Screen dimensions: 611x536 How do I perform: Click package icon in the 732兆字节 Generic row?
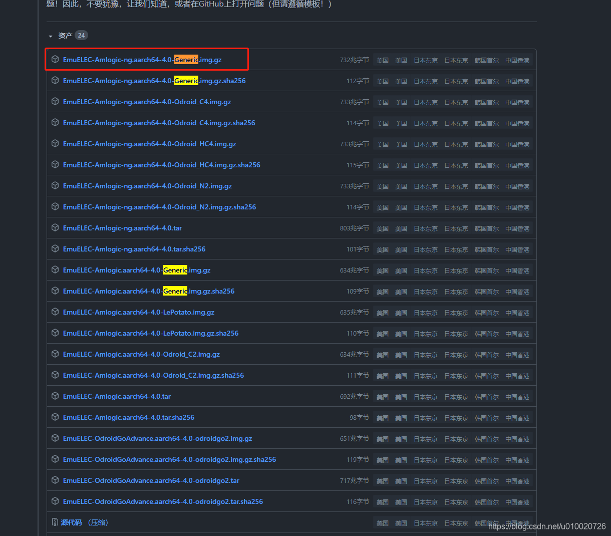tap(55, 59)
